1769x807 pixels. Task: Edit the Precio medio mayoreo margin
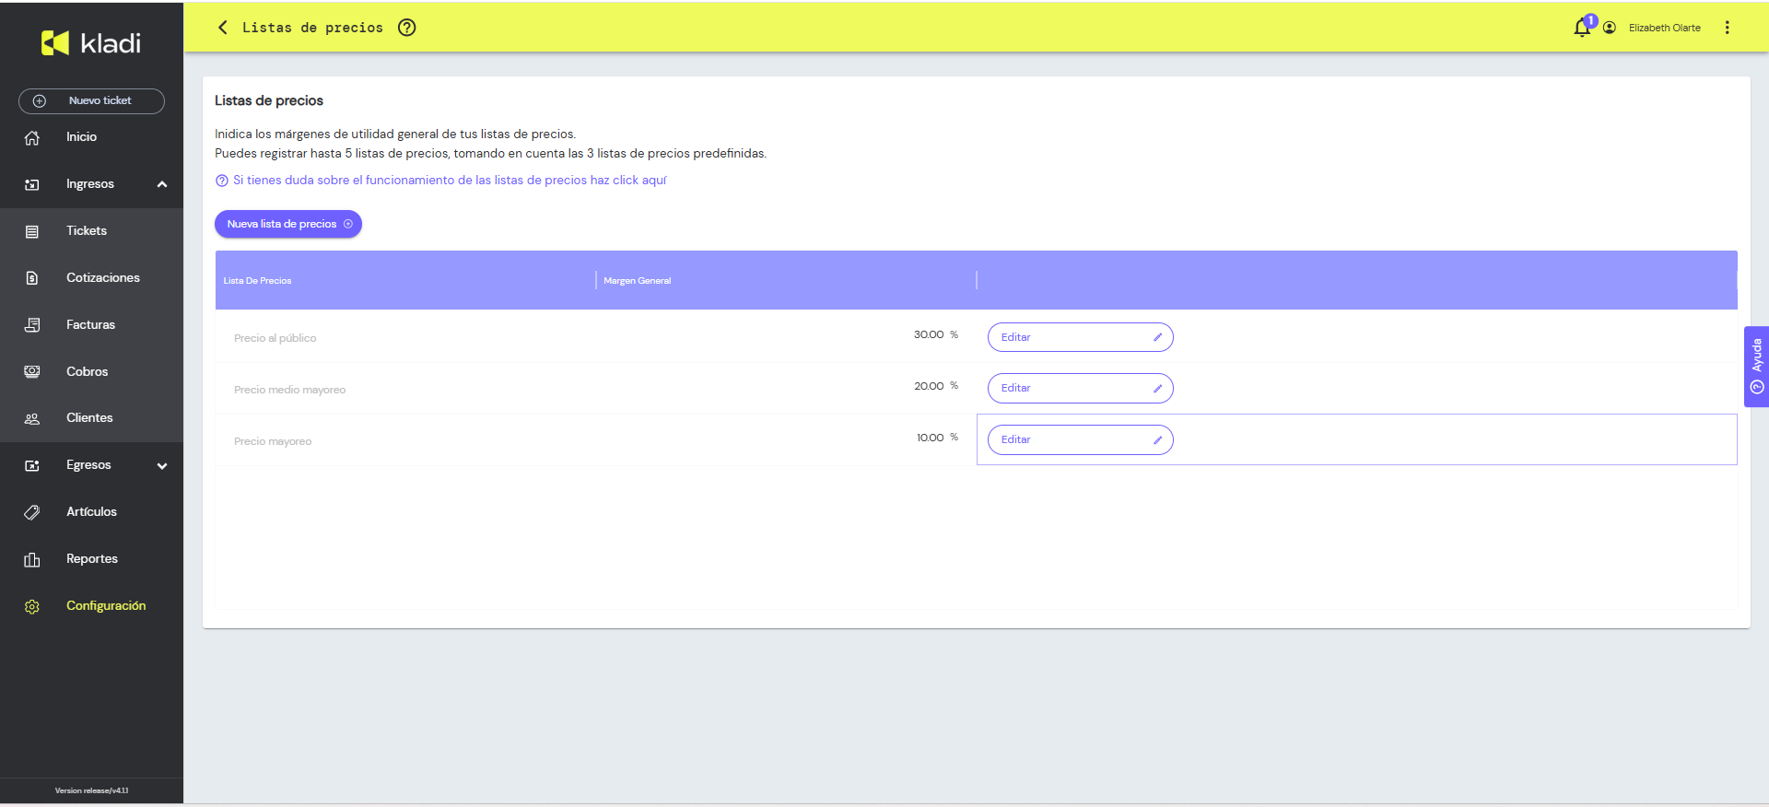pyautogui.click(x=1080, y=389)
